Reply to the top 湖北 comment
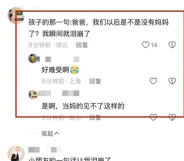The image size is (184, 161). tap(82, 45)
